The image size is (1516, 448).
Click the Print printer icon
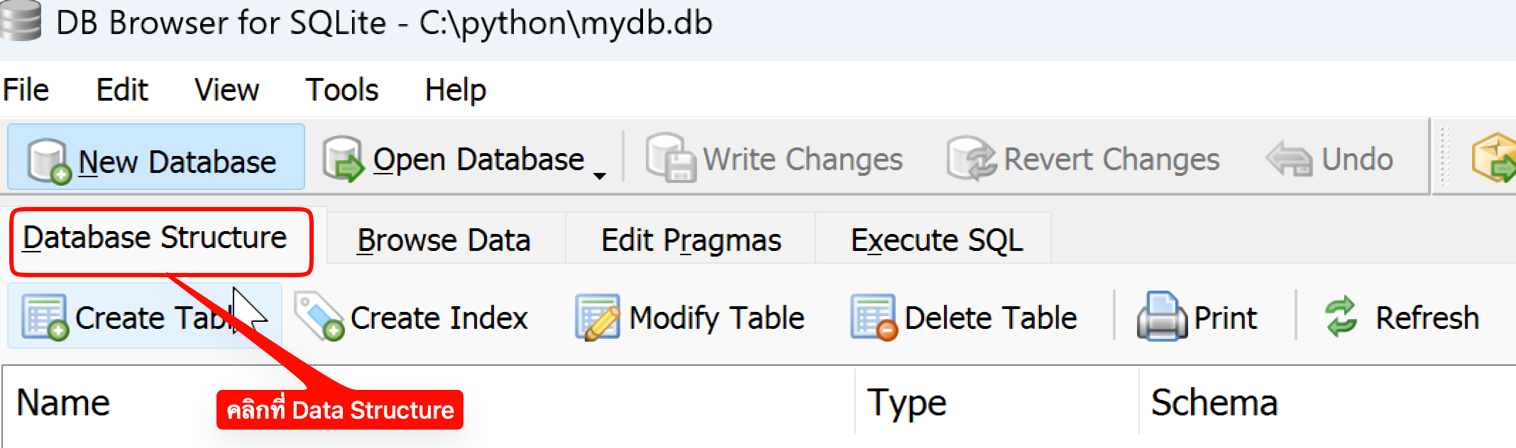tap(1161, 317)
